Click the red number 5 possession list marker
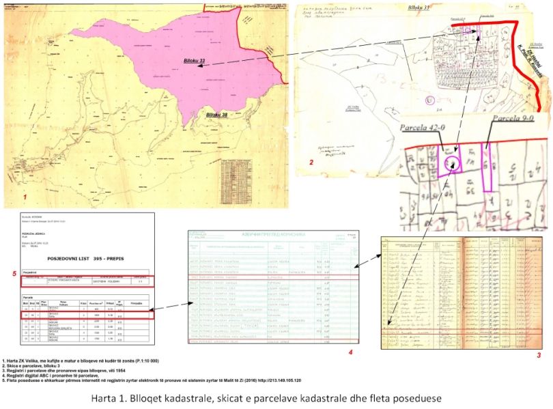553x409 pixels. click(x=14, y=273)
